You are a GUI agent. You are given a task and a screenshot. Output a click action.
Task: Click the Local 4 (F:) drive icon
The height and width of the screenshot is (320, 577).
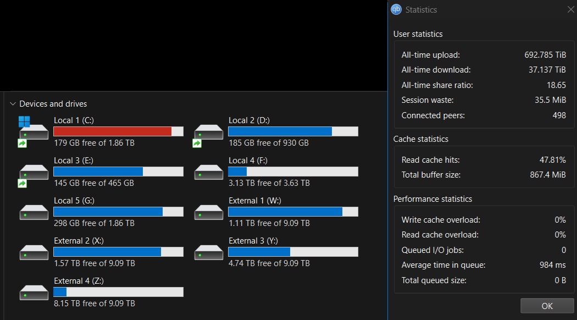209,172
